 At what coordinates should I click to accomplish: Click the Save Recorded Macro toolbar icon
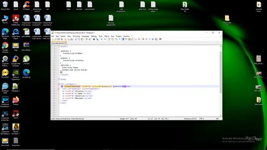click(156, 39)
